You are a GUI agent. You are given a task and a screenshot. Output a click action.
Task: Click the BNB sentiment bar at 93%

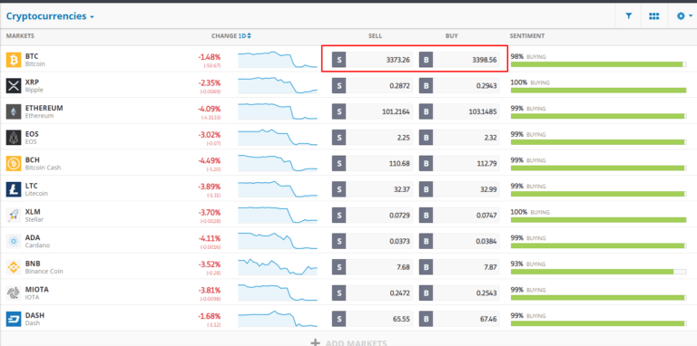(x=598, y=272)
